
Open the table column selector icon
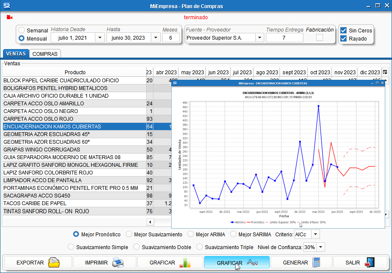pyautogui.click(x=385, y=72)
